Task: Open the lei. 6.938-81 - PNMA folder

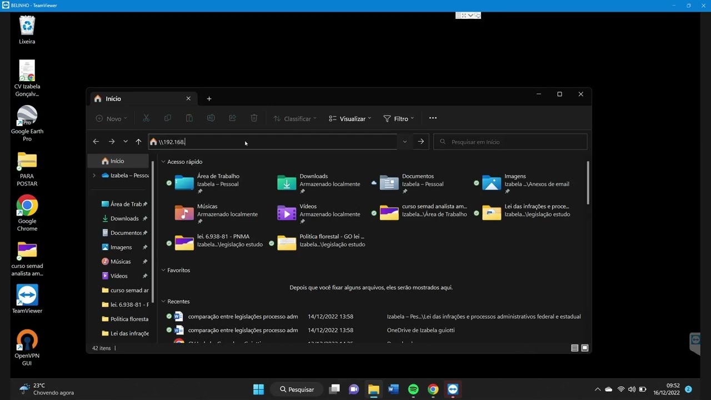Action: click(x=214, y=243)
